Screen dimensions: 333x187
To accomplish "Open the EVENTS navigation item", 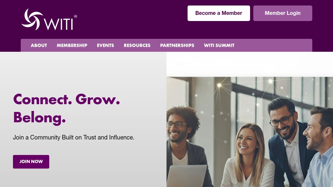I will coord(105,45).
